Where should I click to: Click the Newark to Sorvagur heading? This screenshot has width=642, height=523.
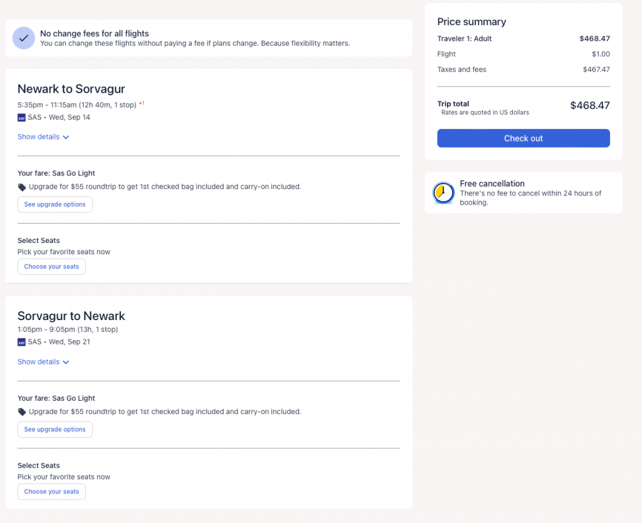pos(71,89)
